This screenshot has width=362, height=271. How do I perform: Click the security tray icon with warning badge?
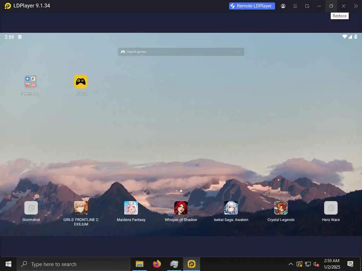299,264
